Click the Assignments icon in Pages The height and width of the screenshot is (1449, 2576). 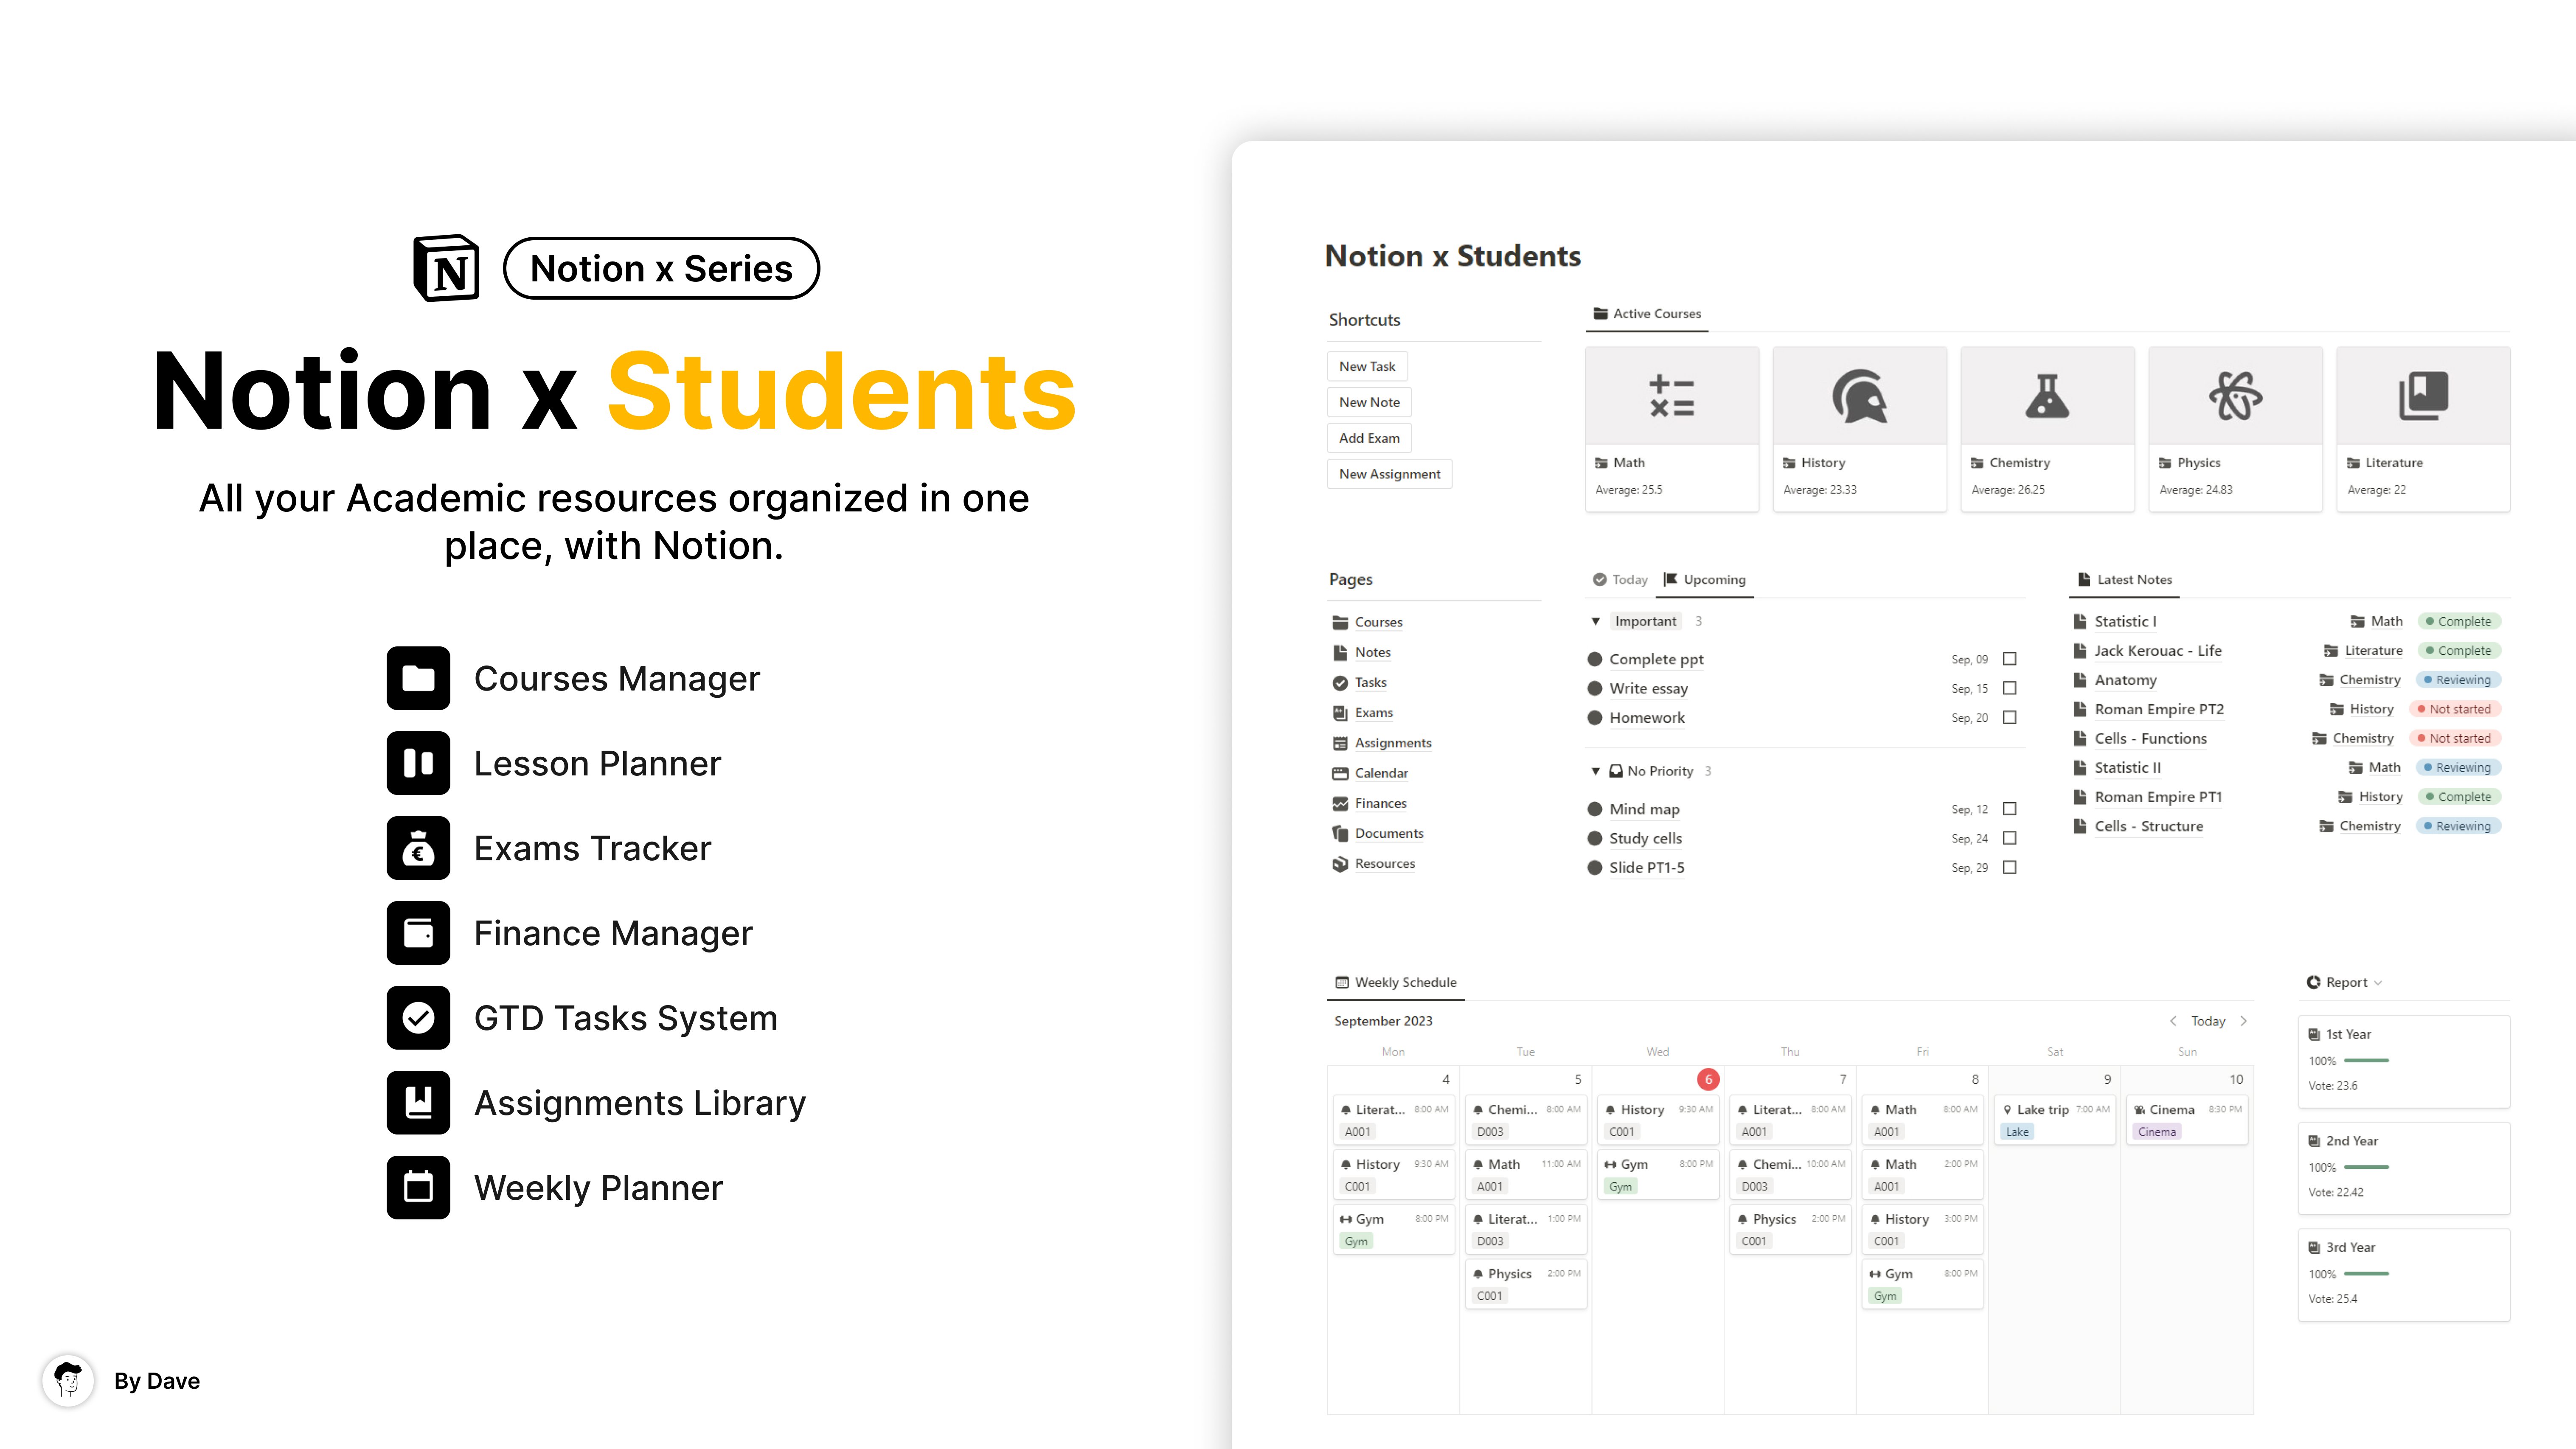pyautogui.click(x=1340, y=743)
